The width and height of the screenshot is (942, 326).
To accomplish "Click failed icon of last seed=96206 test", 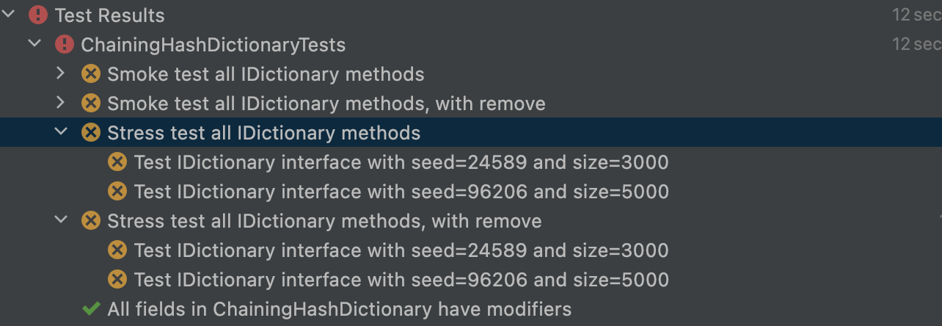I will 117,280.
